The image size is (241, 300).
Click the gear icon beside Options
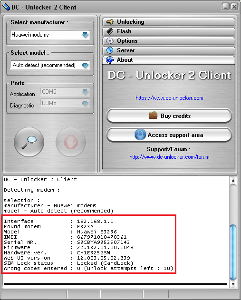[x=110, y=41]
